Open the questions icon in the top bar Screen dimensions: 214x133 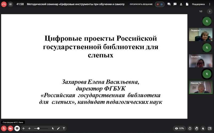(x=175, y=4)
